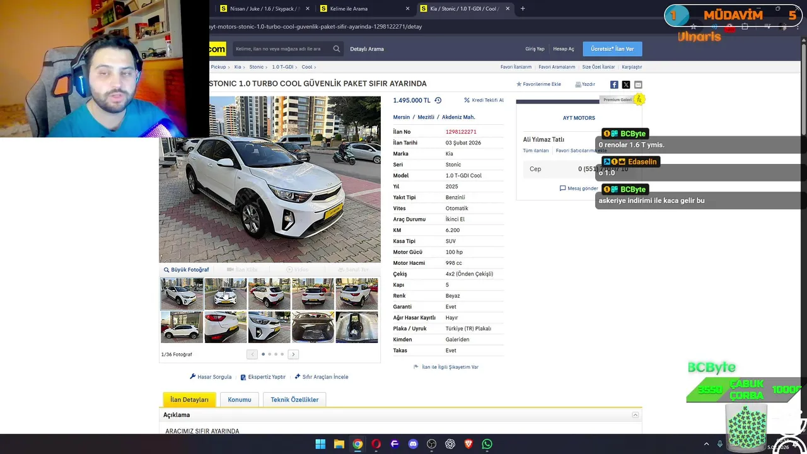Click the Mersin location breadcrumb

[x=402, y=117]
